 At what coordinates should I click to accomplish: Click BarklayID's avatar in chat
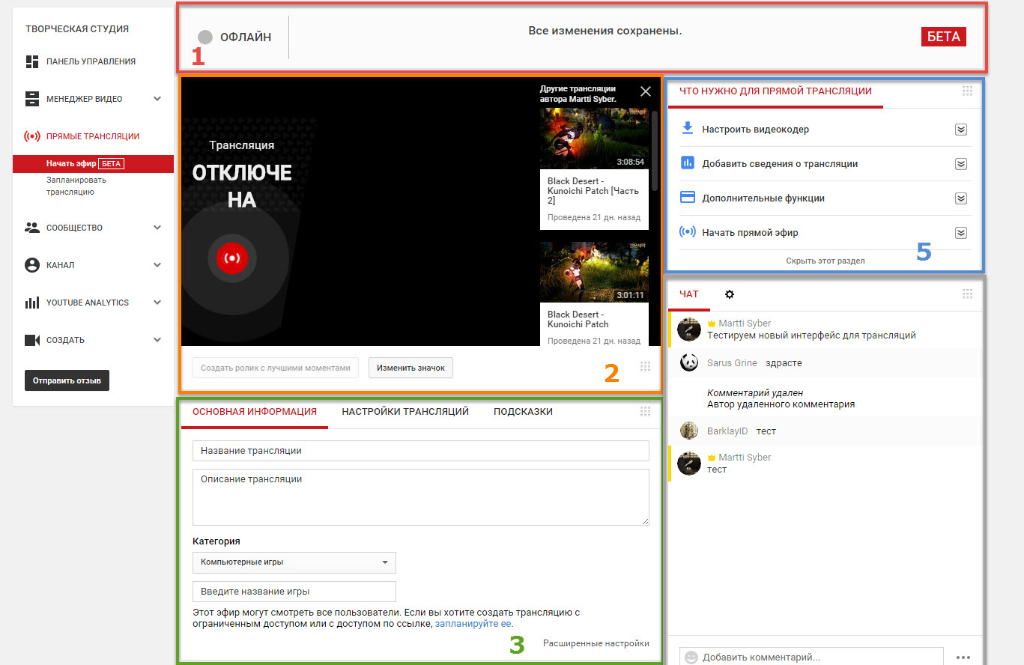point(689,431)
